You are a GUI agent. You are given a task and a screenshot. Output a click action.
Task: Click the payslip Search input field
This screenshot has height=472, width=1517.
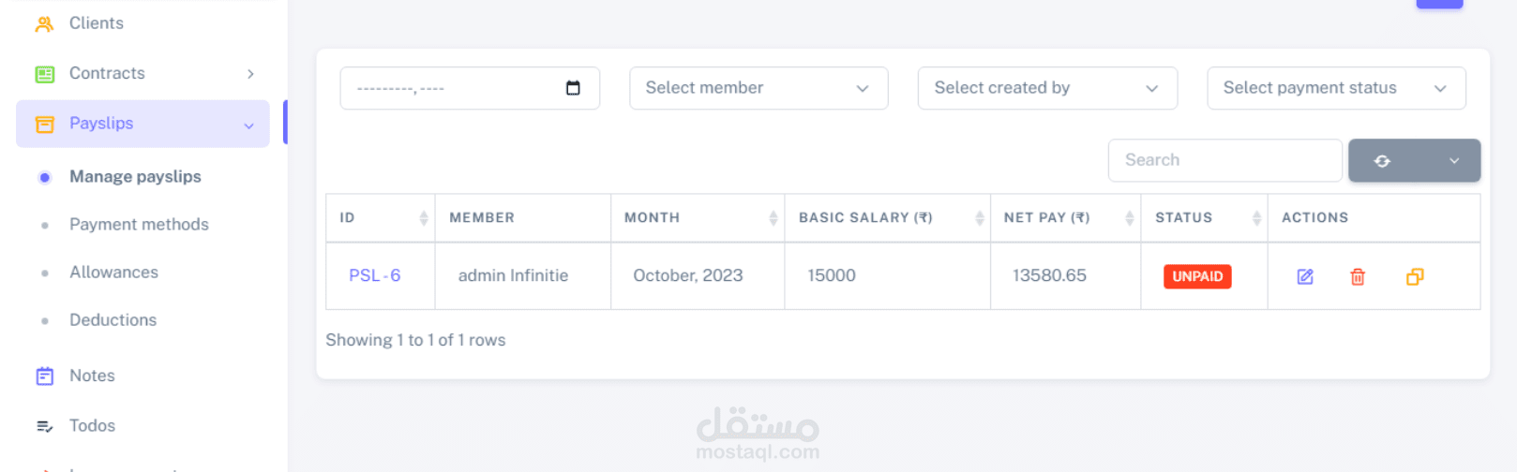1224,160
